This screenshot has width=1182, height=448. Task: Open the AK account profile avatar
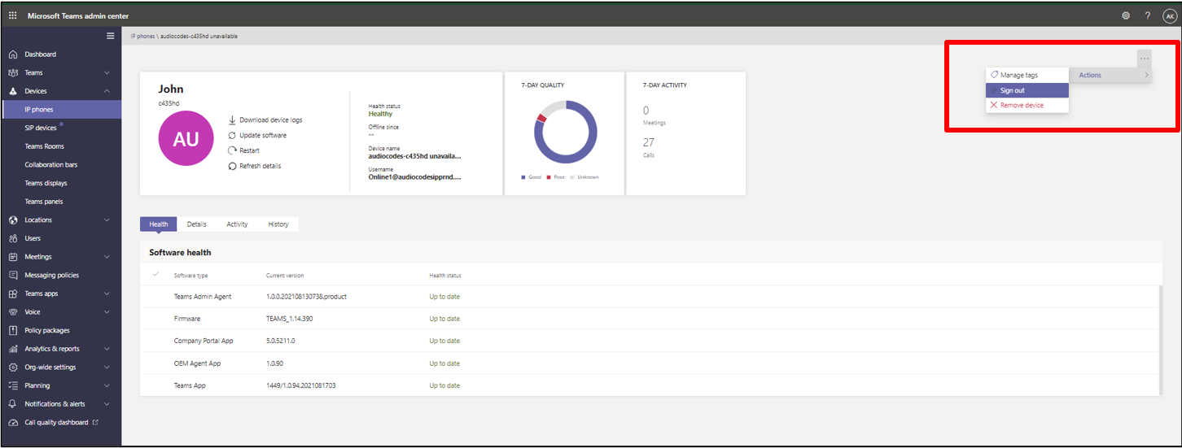coord(1169,16)
